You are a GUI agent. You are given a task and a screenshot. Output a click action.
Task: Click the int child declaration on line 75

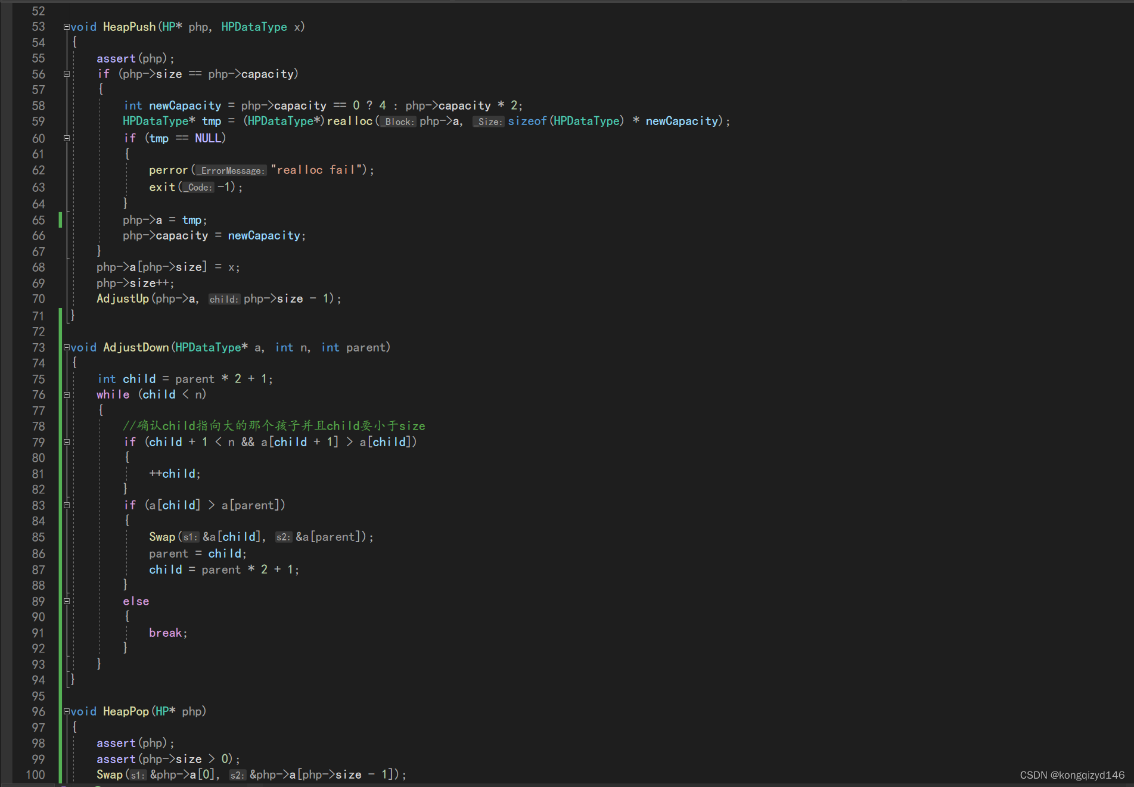[185, 379]
